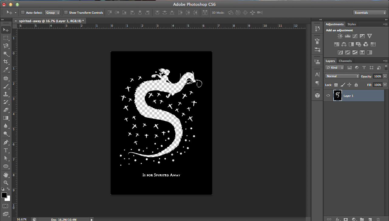Open the Opacity slider arrow

click(x=385, y=76)
